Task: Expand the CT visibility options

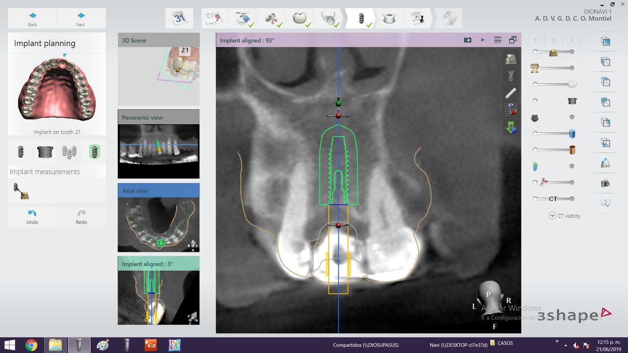Action: click(x=552, y=216)
